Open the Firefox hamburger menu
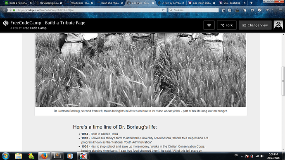 280,10
